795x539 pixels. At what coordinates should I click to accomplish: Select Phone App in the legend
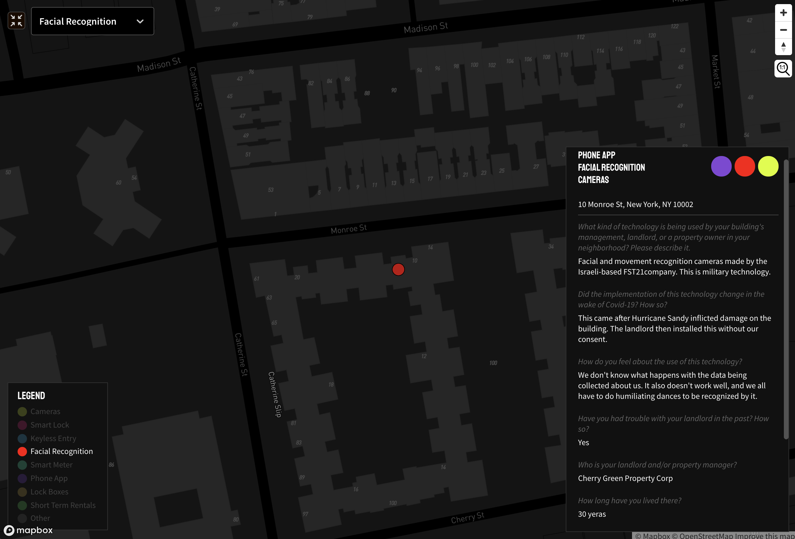pos(49,478)
